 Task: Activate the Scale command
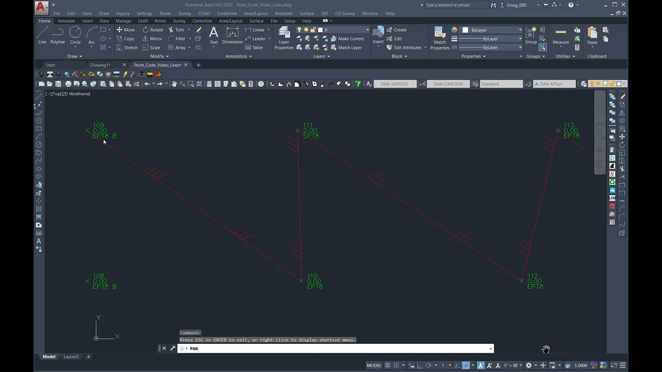pos(151,48)
